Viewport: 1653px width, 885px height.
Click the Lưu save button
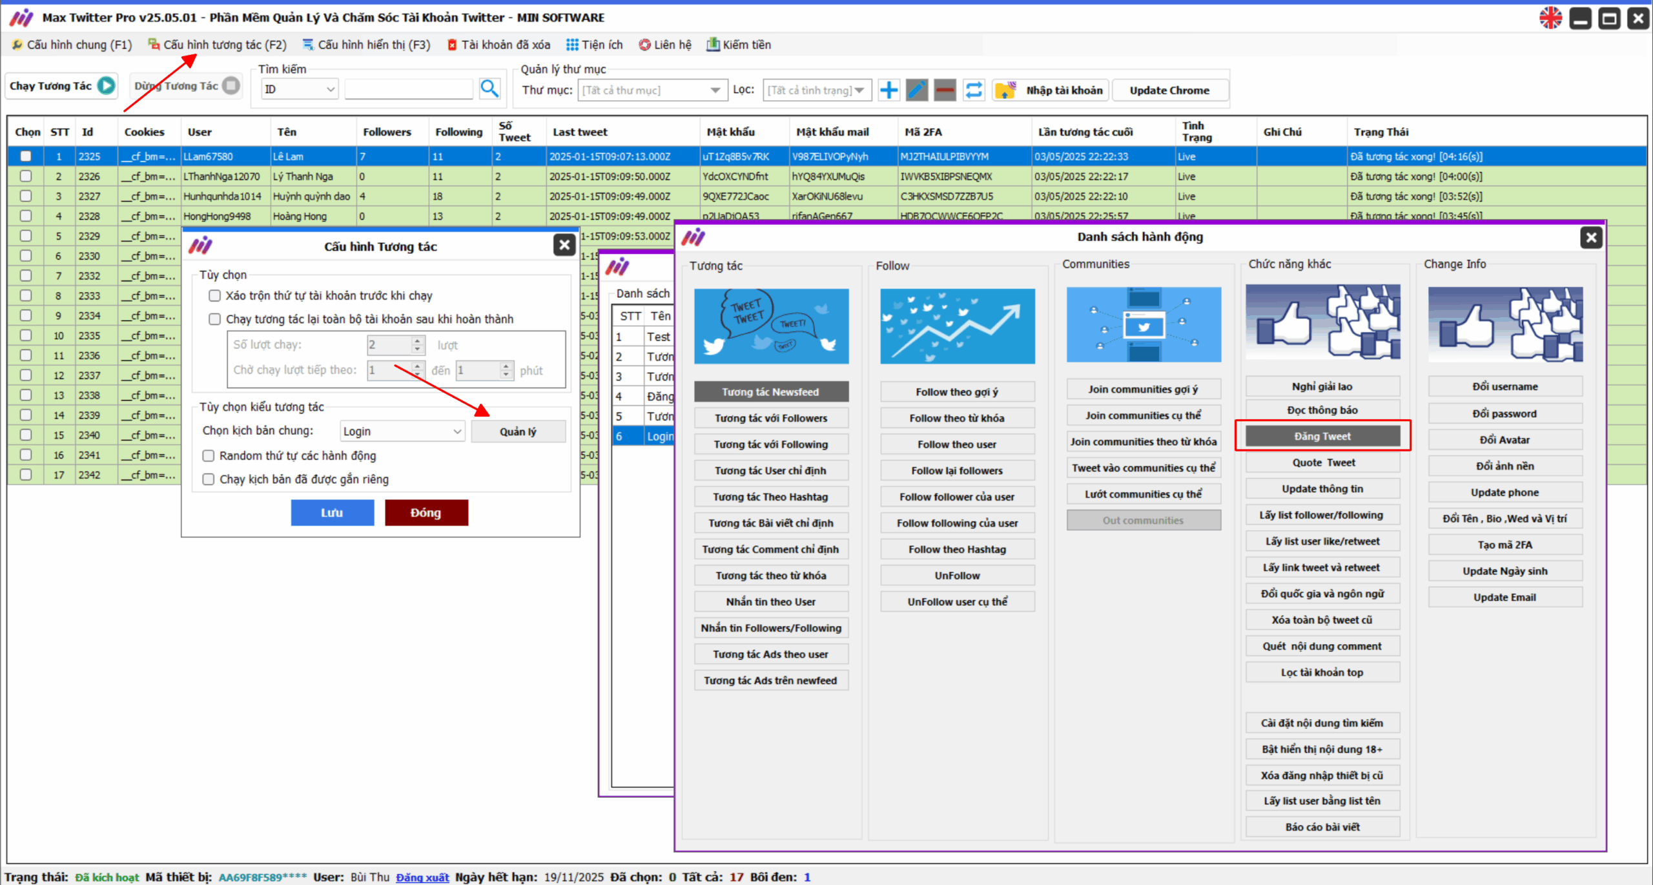(332, 513)
